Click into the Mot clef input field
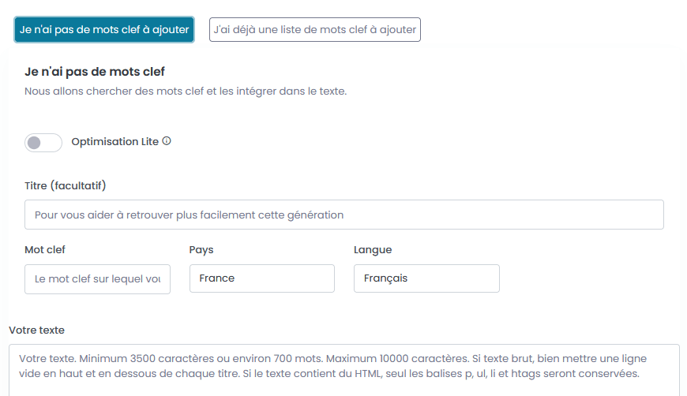Screen dimensions: 687x396 [x=97, y=279]
